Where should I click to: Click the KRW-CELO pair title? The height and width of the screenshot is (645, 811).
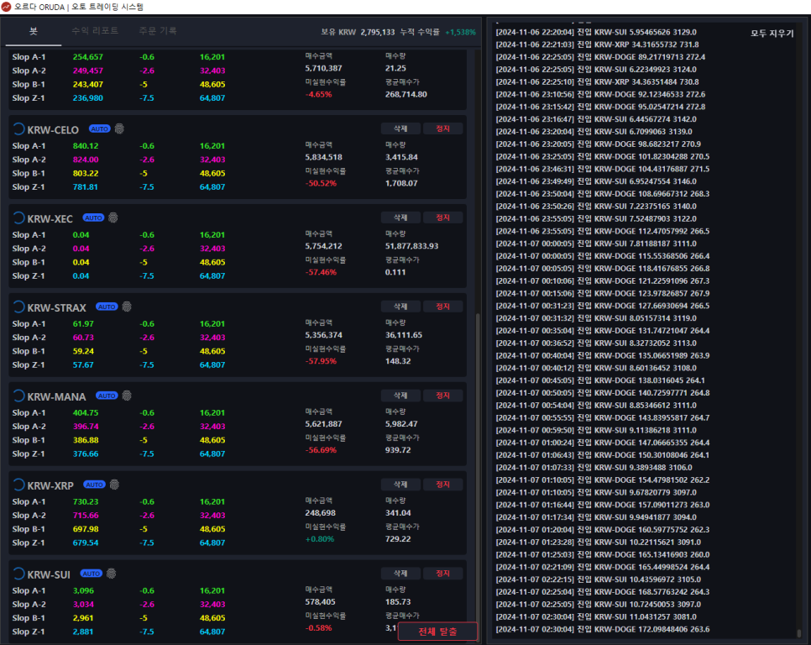(x=53, y=130)
